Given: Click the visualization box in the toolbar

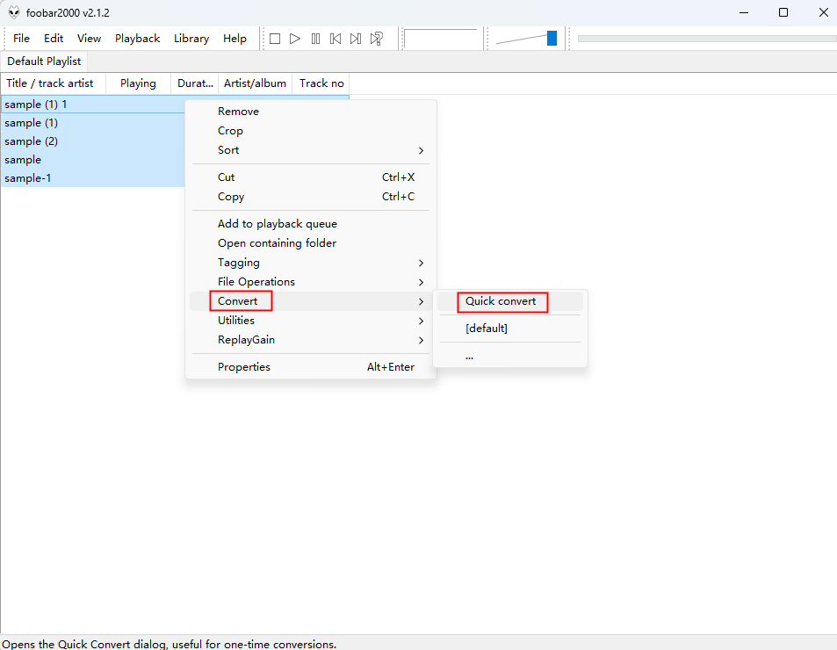Looking at the screenshot, I should click(440, 39).
